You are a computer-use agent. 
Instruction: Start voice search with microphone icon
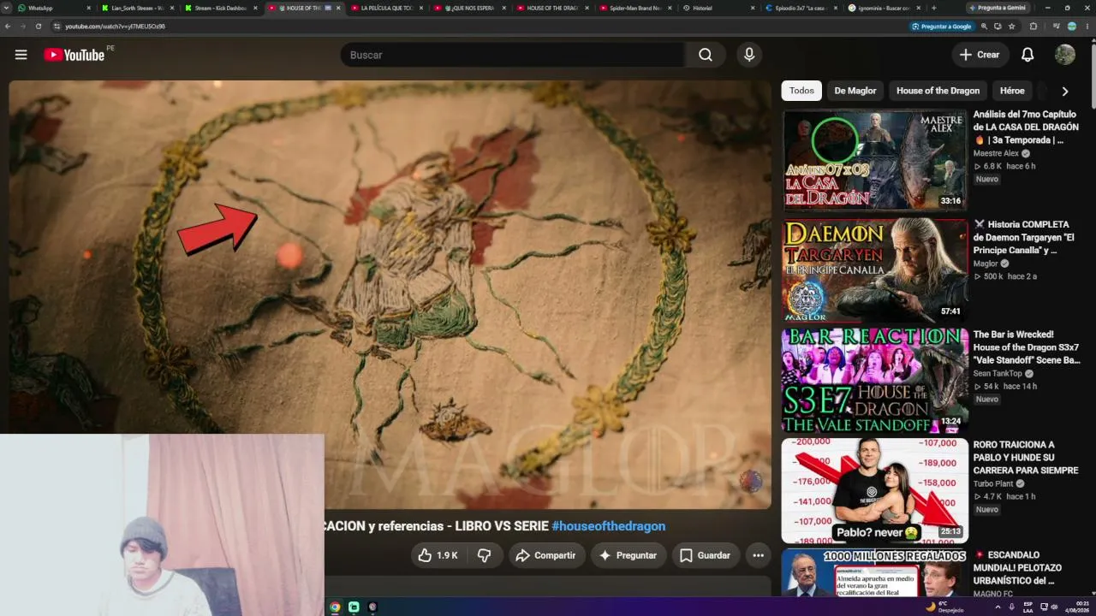pyautogui.click(x=749, y=55)
